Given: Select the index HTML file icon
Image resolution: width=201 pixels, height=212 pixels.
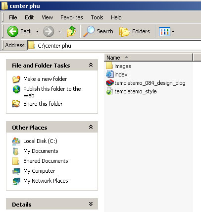Looking at the screenshot, I should tap(109, 74).
